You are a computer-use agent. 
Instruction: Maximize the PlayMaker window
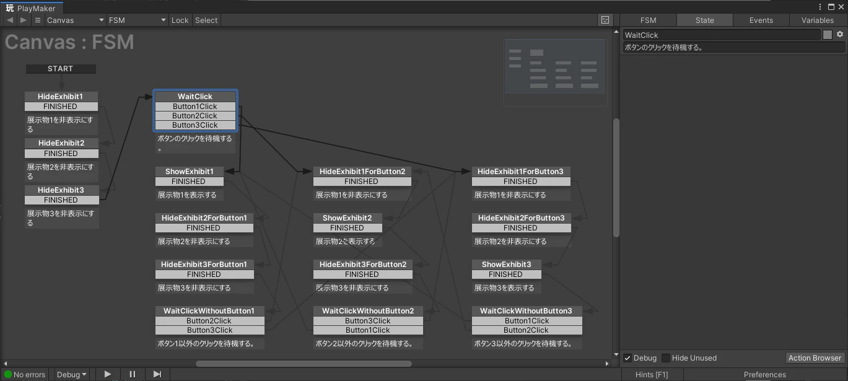pos(831,7)
